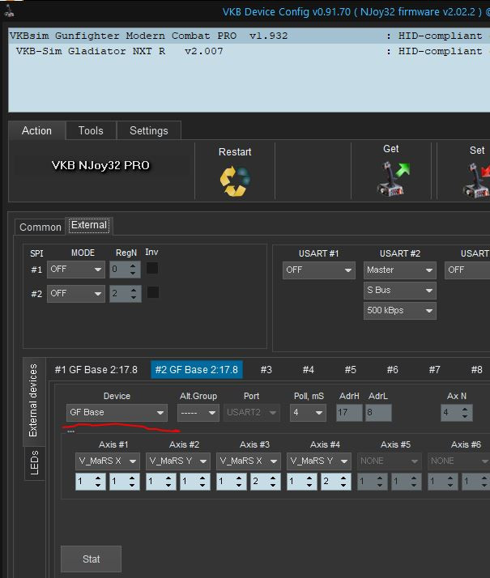Open the #2 GF Base 2:17.8 tab
Image resolution: width=490 pixels, height=578 pixels.
[x=197, y=370]
